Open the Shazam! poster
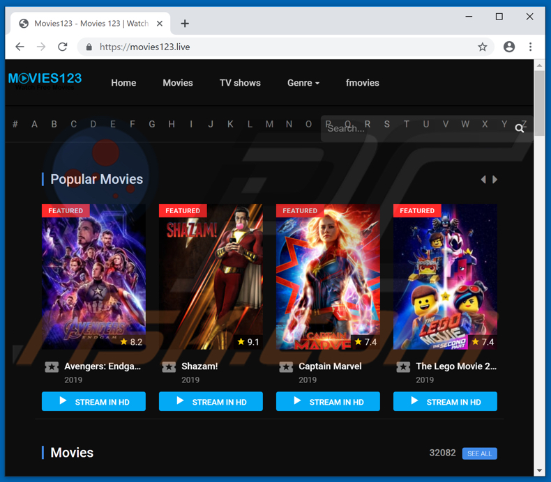 coord(211,277)
